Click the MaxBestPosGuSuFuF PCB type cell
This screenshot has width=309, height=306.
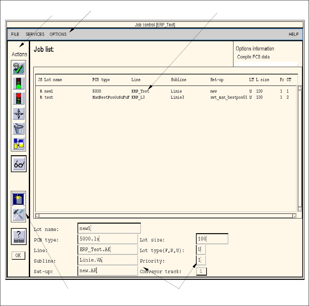[x=111, y=97]
